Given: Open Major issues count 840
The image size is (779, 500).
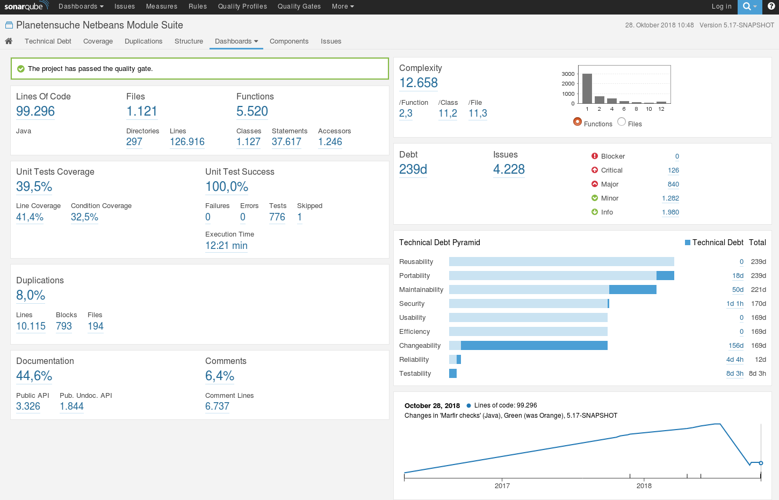Looking at the screenshot, I should [673, 184].
